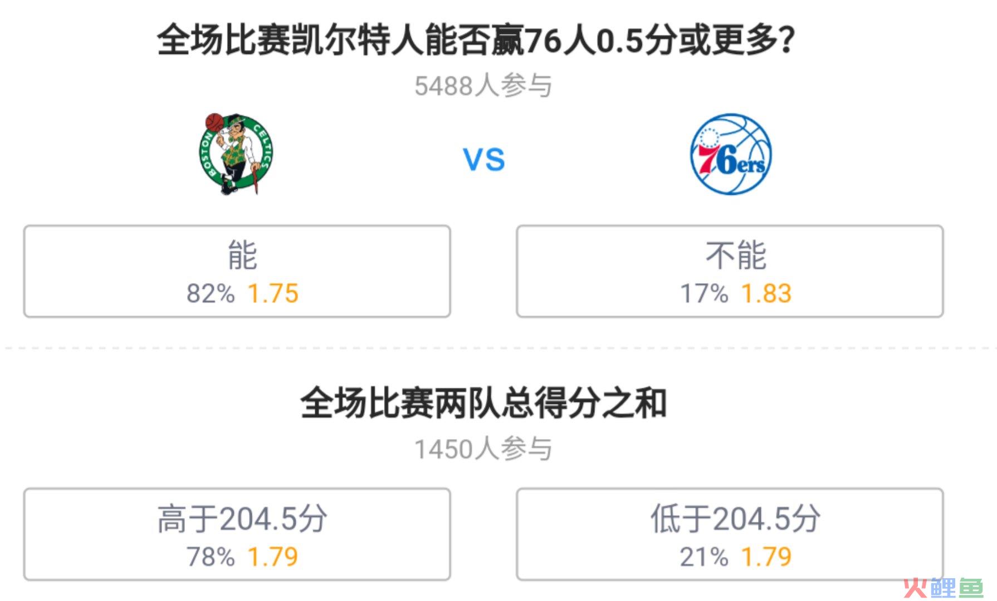Tap the 21% vote percentage

click(x=704, y=556)
